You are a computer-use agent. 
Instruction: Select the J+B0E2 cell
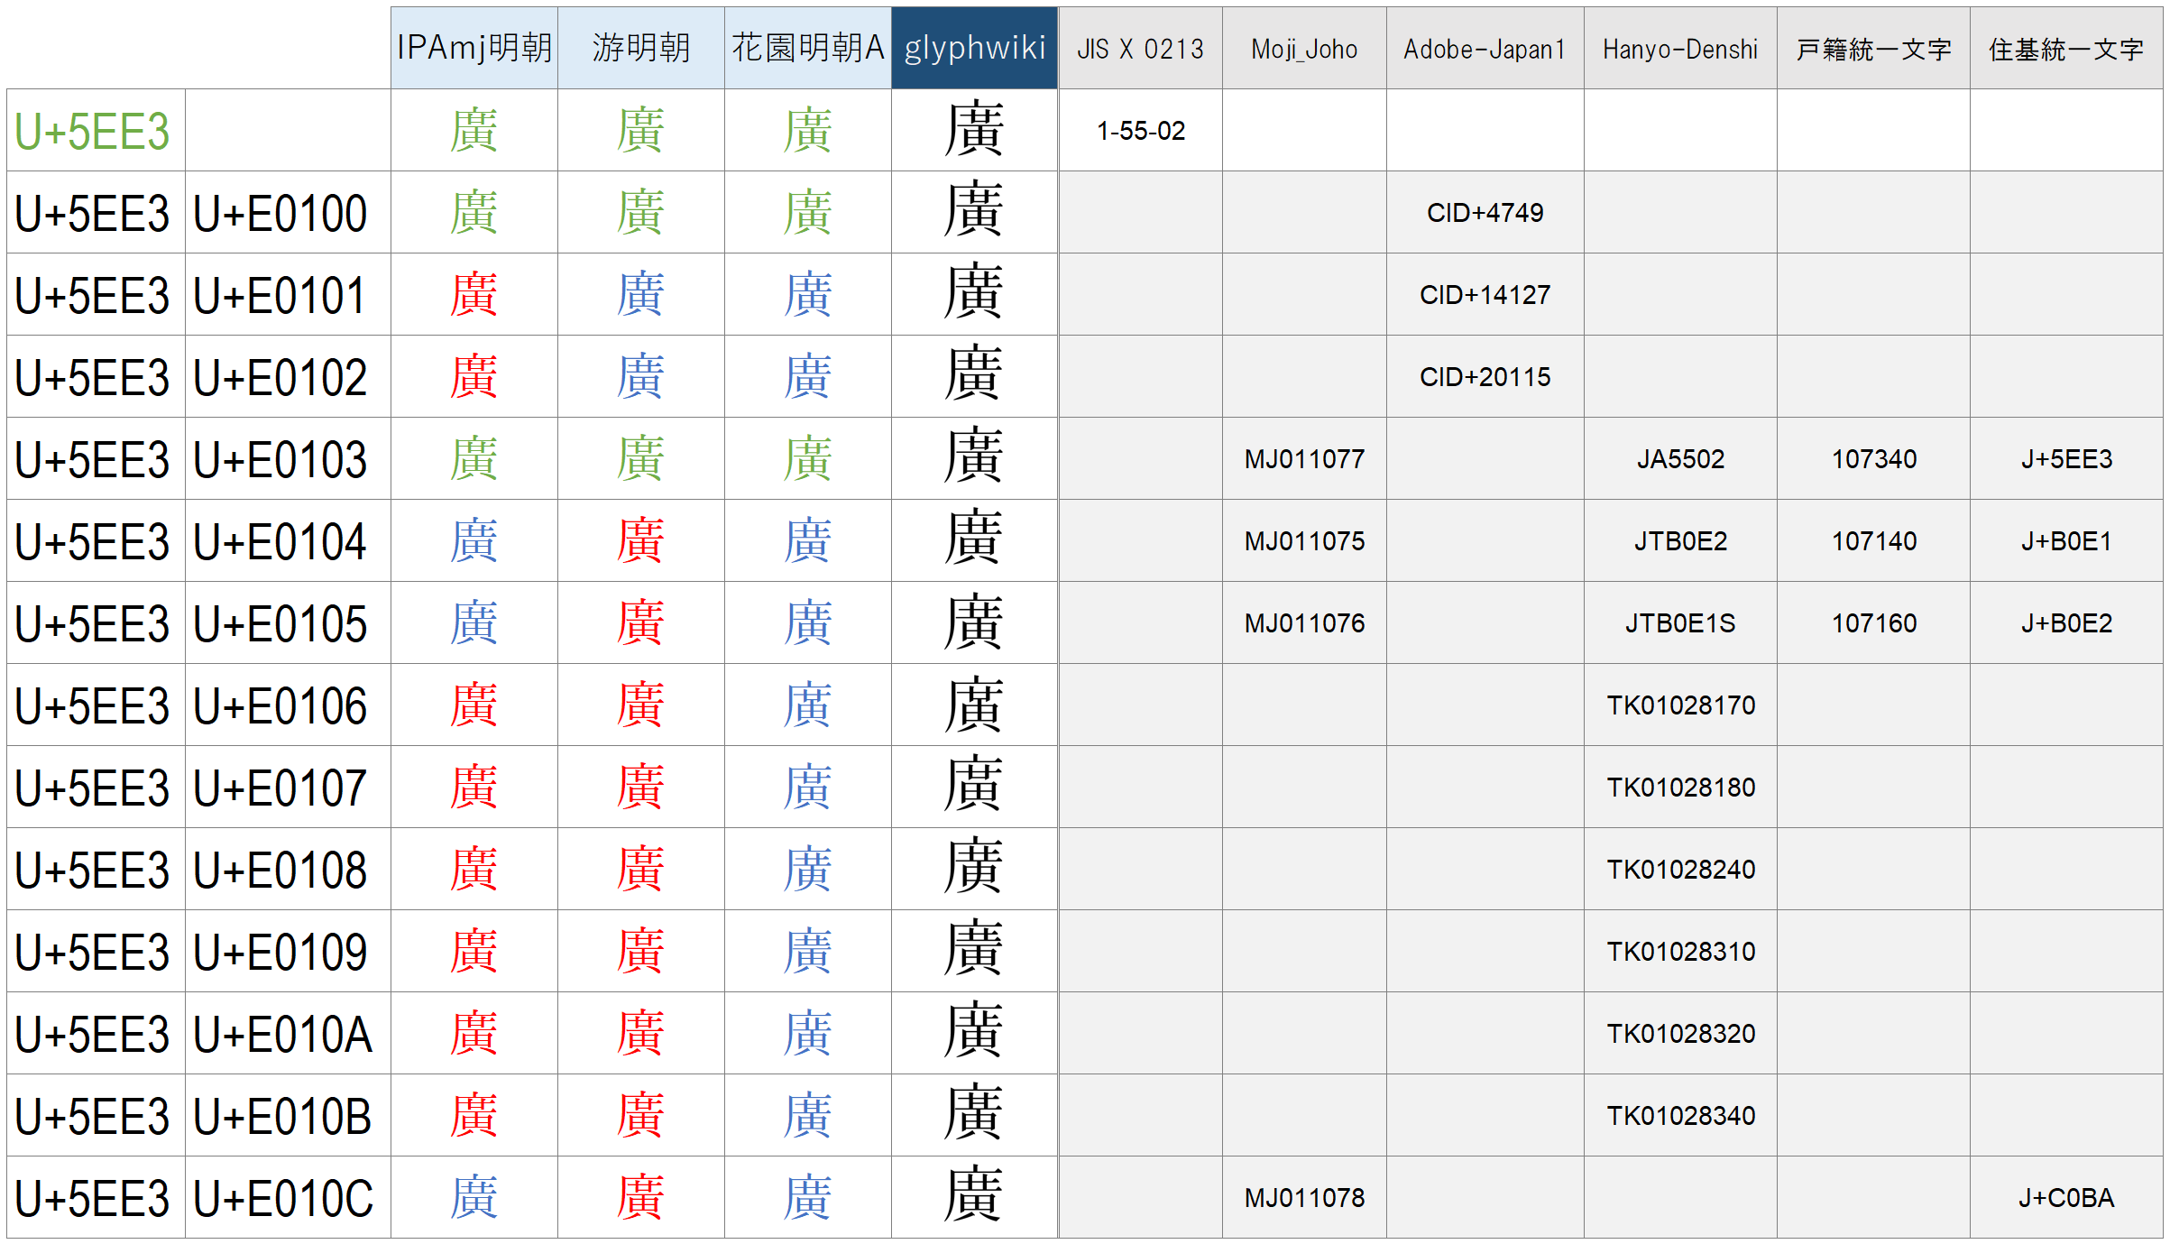point(2066,622)
